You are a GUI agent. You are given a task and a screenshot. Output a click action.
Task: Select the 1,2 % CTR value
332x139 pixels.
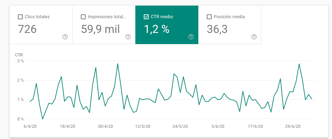tap(157, 29)
